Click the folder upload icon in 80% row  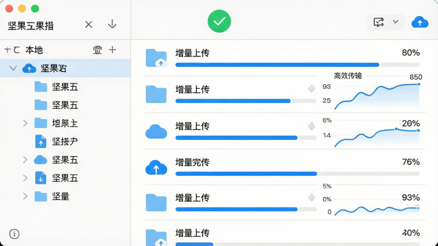(156, 58)
